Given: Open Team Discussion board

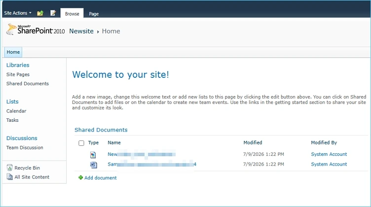Looking at the screenshot, I should coord(25,147).
